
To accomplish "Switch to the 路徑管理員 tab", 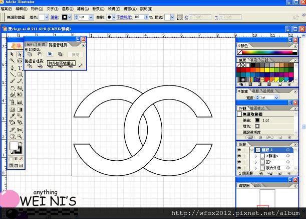I will click(58, 45).
